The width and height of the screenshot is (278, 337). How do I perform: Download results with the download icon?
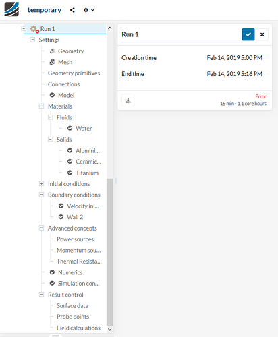point(128,100)
